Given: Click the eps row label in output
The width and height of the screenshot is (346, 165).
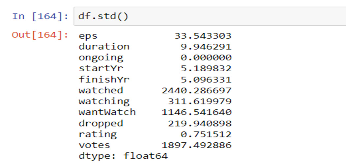Looking at the screenshot, I should [x=88, y=35].
